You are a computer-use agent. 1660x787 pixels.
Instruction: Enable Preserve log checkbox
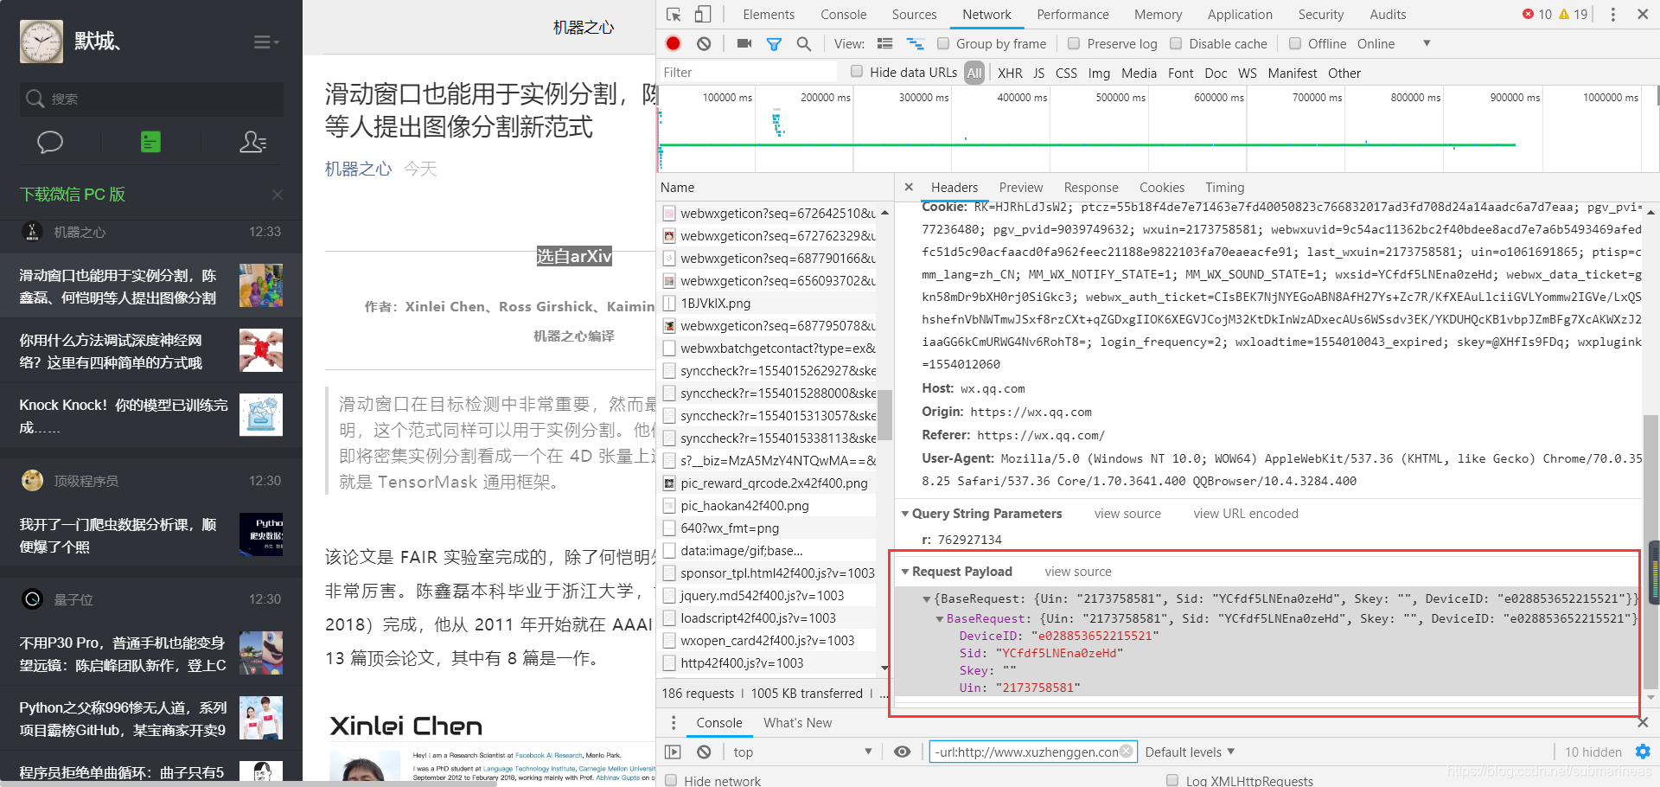(x=1074, y=43)
